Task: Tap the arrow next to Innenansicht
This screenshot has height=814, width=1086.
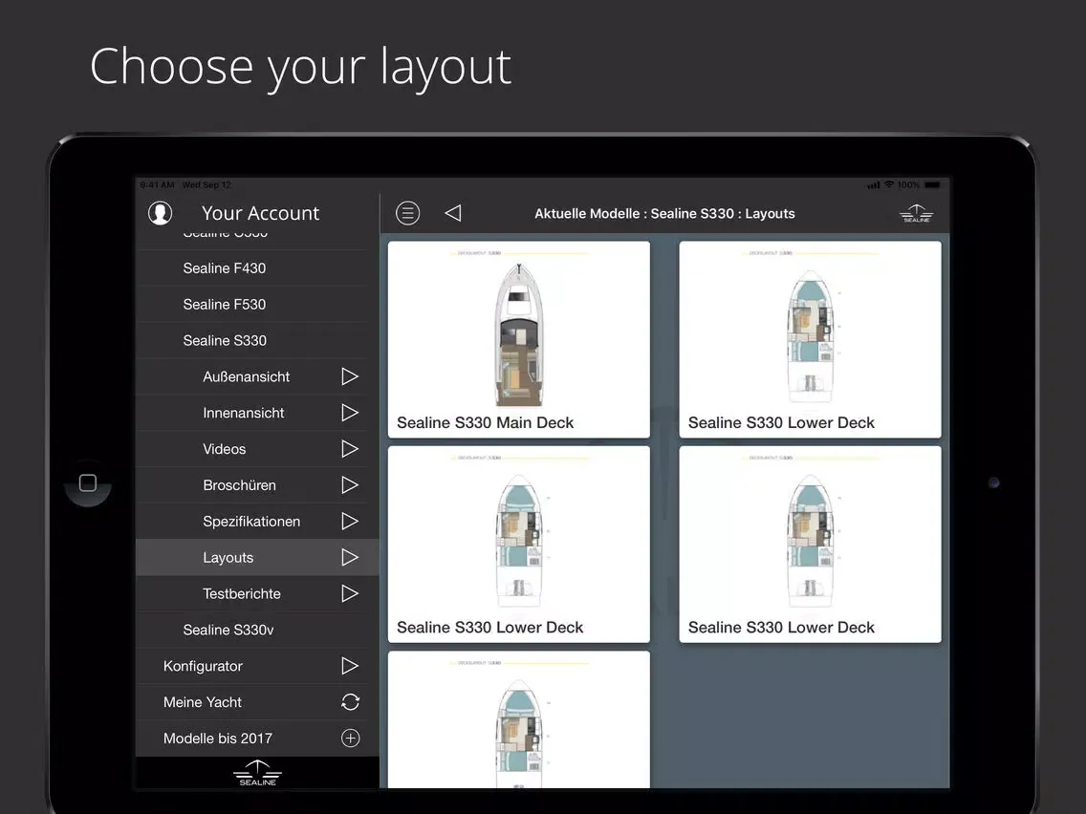Action: coord(350,413)
